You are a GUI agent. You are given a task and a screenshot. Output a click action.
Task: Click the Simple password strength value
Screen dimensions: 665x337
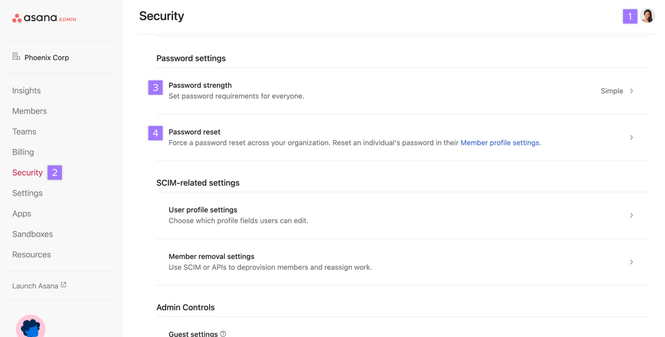[x=612, y=91]
